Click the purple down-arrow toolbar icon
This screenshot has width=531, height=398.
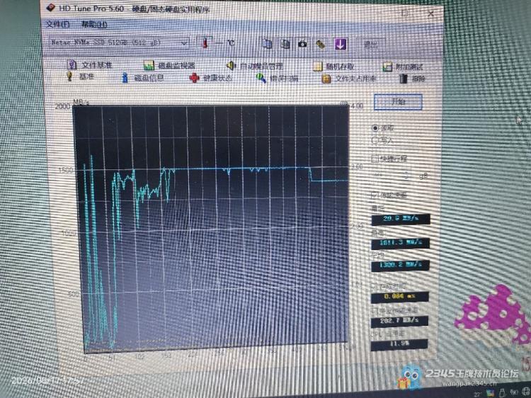341,44
